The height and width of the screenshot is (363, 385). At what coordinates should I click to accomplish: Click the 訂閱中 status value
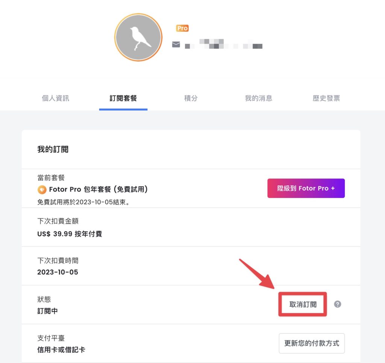pyautogui.click(x=47, y=311)
